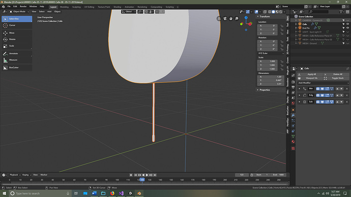This screenshot has height=197, width=351.
Task: Activate the Rotate tool
Action: 17,39
